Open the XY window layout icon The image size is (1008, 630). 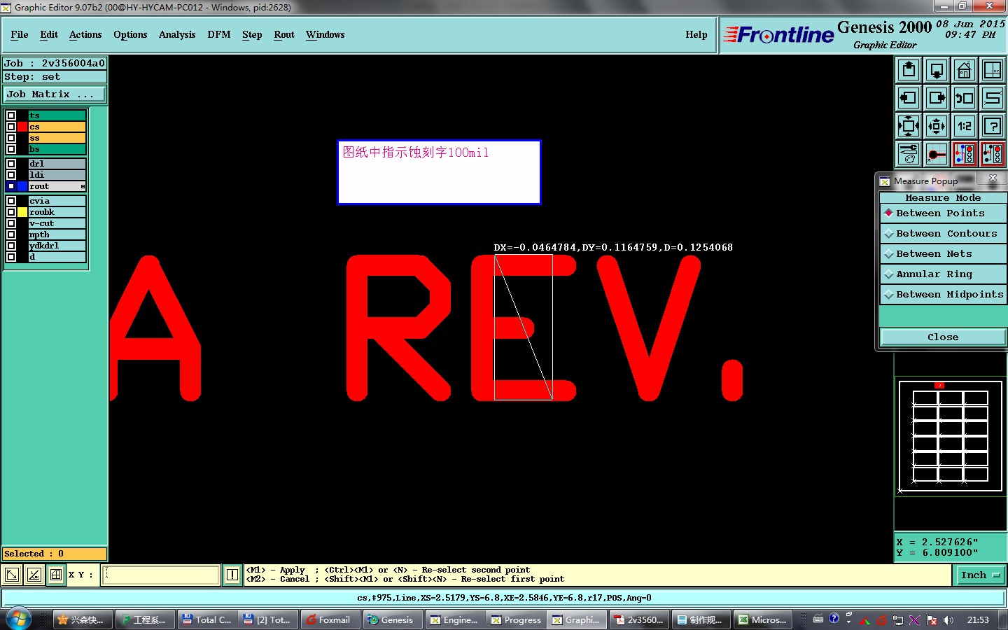993,70
